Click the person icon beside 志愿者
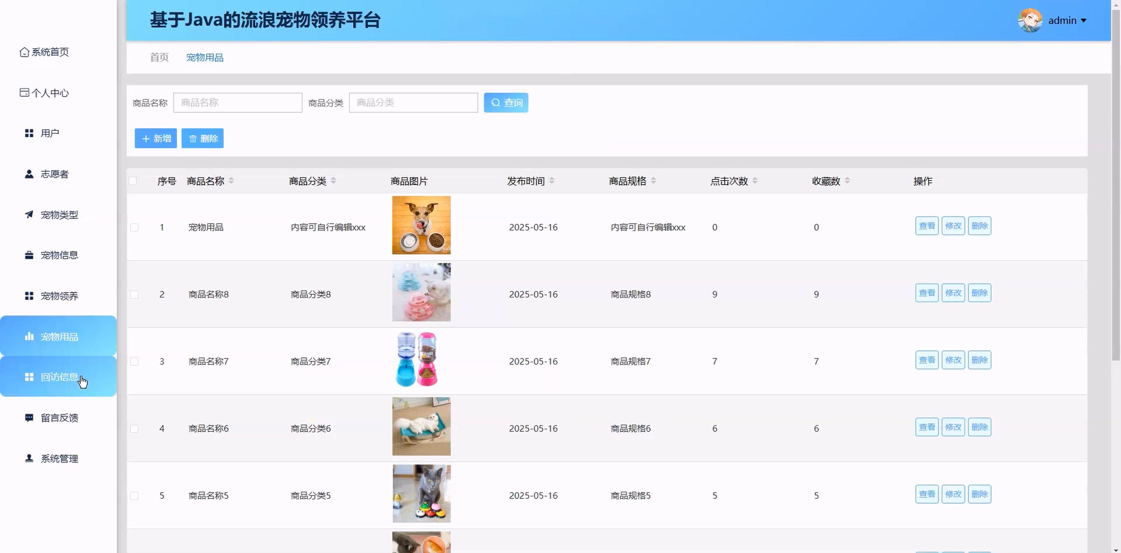This screenshot has height=553, width=1121. (29, 174)
